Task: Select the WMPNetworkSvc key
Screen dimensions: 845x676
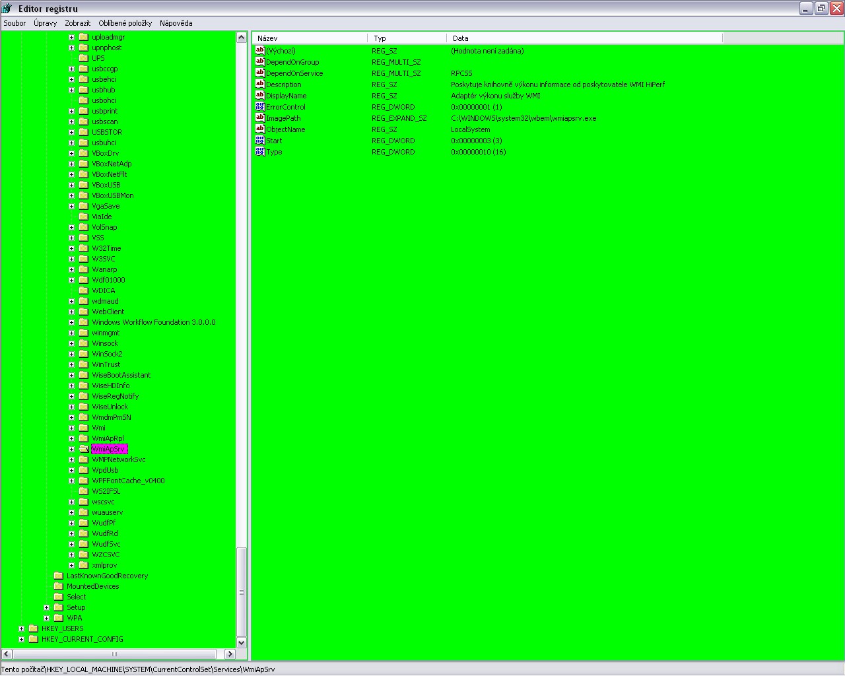Action: click(x=119, y=459)
